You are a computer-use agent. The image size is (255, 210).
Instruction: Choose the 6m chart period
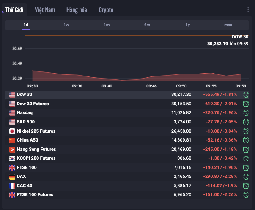tap(147, 25)
